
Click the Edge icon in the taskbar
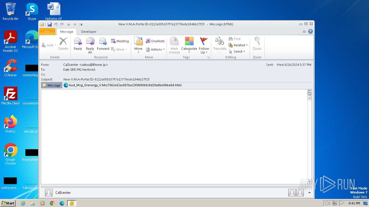pos(62,203)
